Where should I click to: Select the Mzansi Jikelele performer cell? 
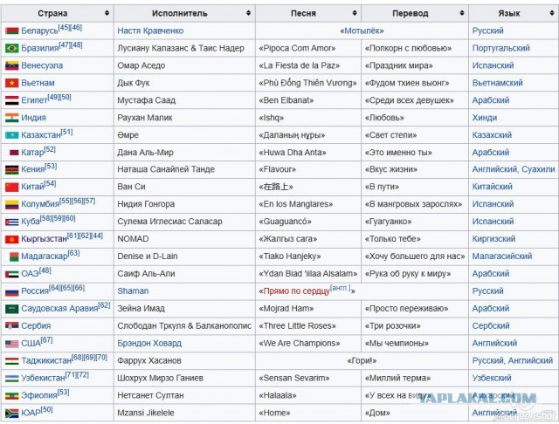pos(184,414)
